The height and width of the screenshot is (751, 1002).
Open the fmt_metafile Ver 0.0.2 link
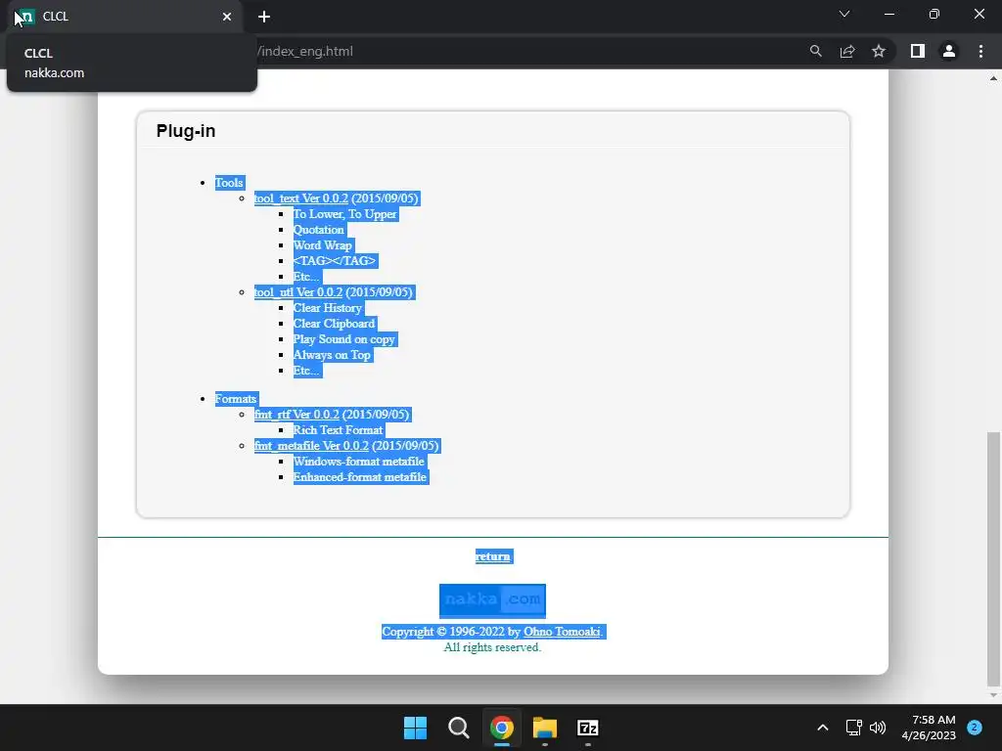311,446
